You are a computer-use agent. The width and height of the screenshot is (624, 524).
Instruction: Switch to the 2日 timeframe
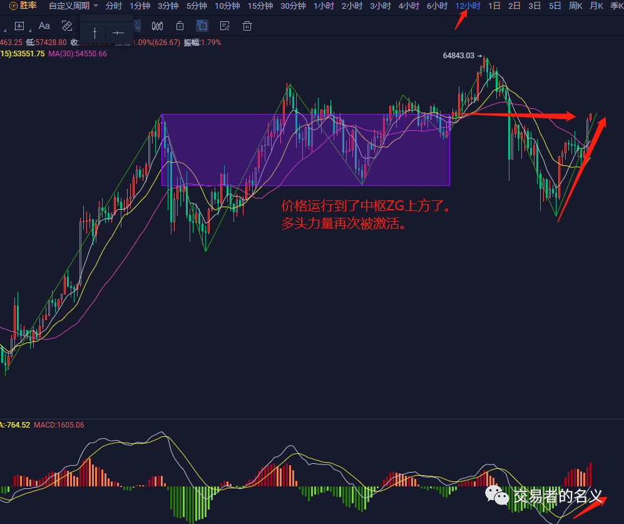[514, 6]
